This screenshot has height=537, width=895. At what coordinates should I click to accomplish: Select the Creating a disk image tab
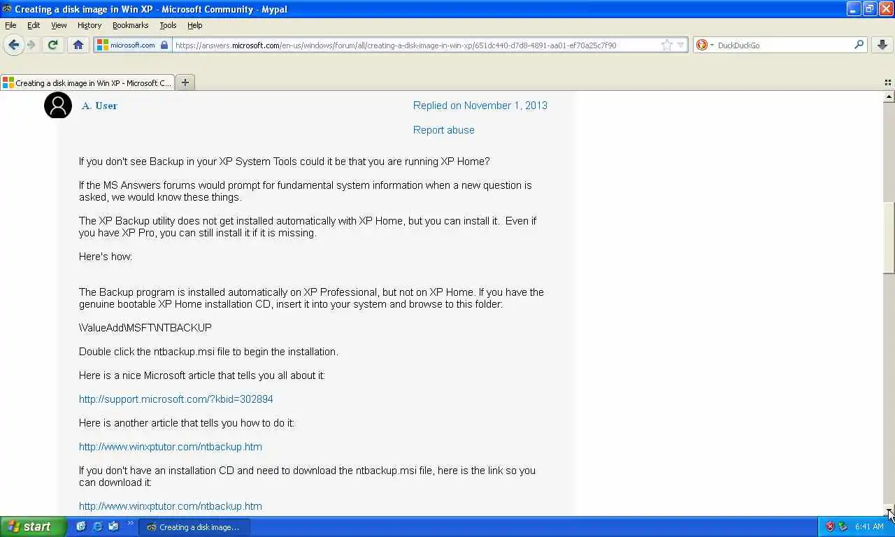(x=87, y=83)
